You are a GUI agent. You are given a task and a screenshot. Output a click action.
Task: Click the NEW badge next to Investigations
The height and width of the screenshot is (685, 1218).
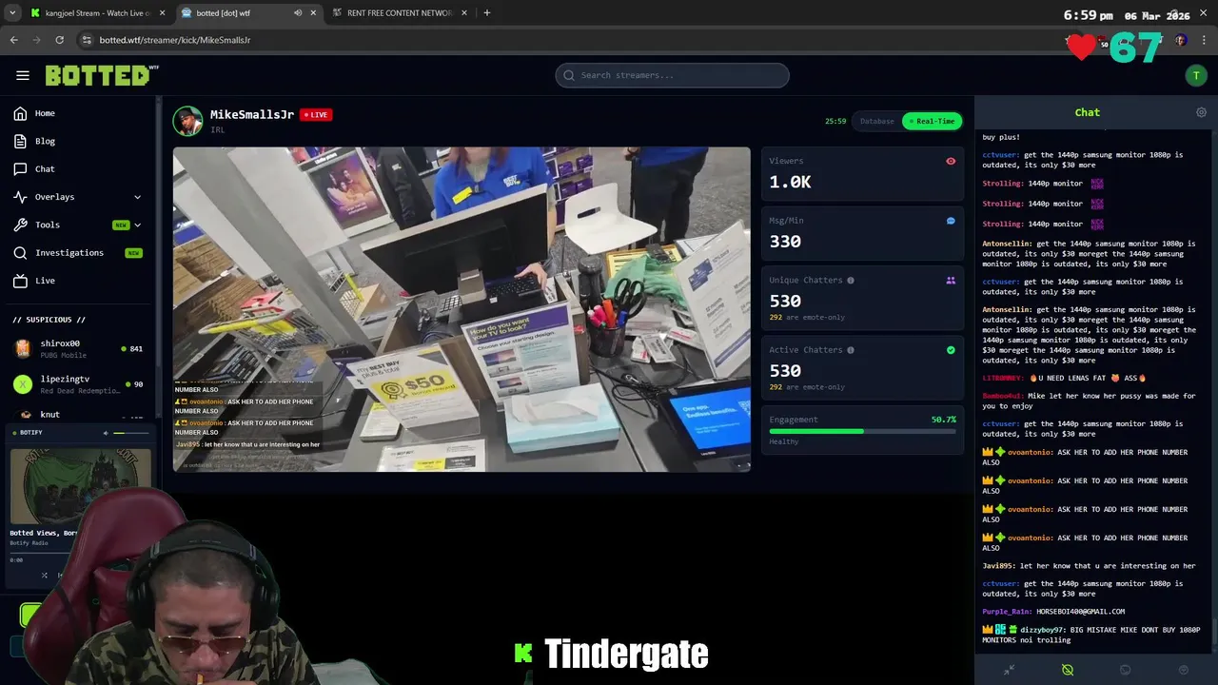point(133,253)
